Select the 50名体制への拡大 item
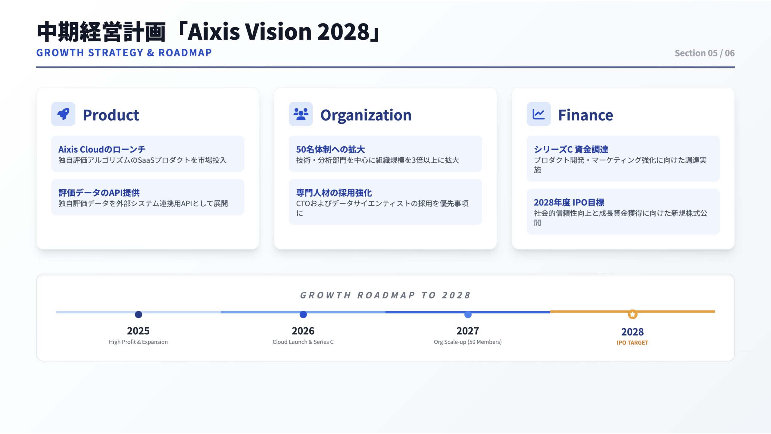This screenshot has height=434, width=771. (x=385, y=154)
